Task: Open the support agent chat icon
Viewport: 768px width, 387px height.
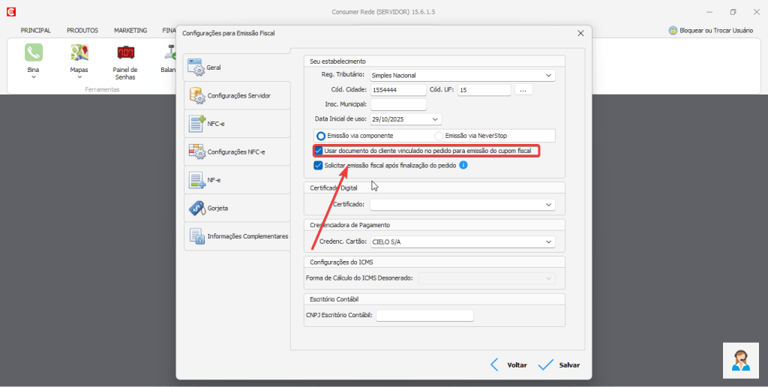Action: pyautogui.click(x=741, y=361)
